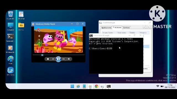Click the Wi-Fi icon in system tray
Viewport: 177px width, 99px height.
click(x=158, y=86)
